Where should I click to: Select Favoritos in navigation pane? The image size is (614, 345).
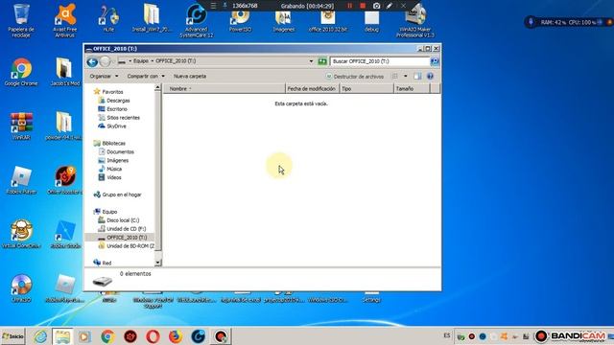[x=108, y=92]
